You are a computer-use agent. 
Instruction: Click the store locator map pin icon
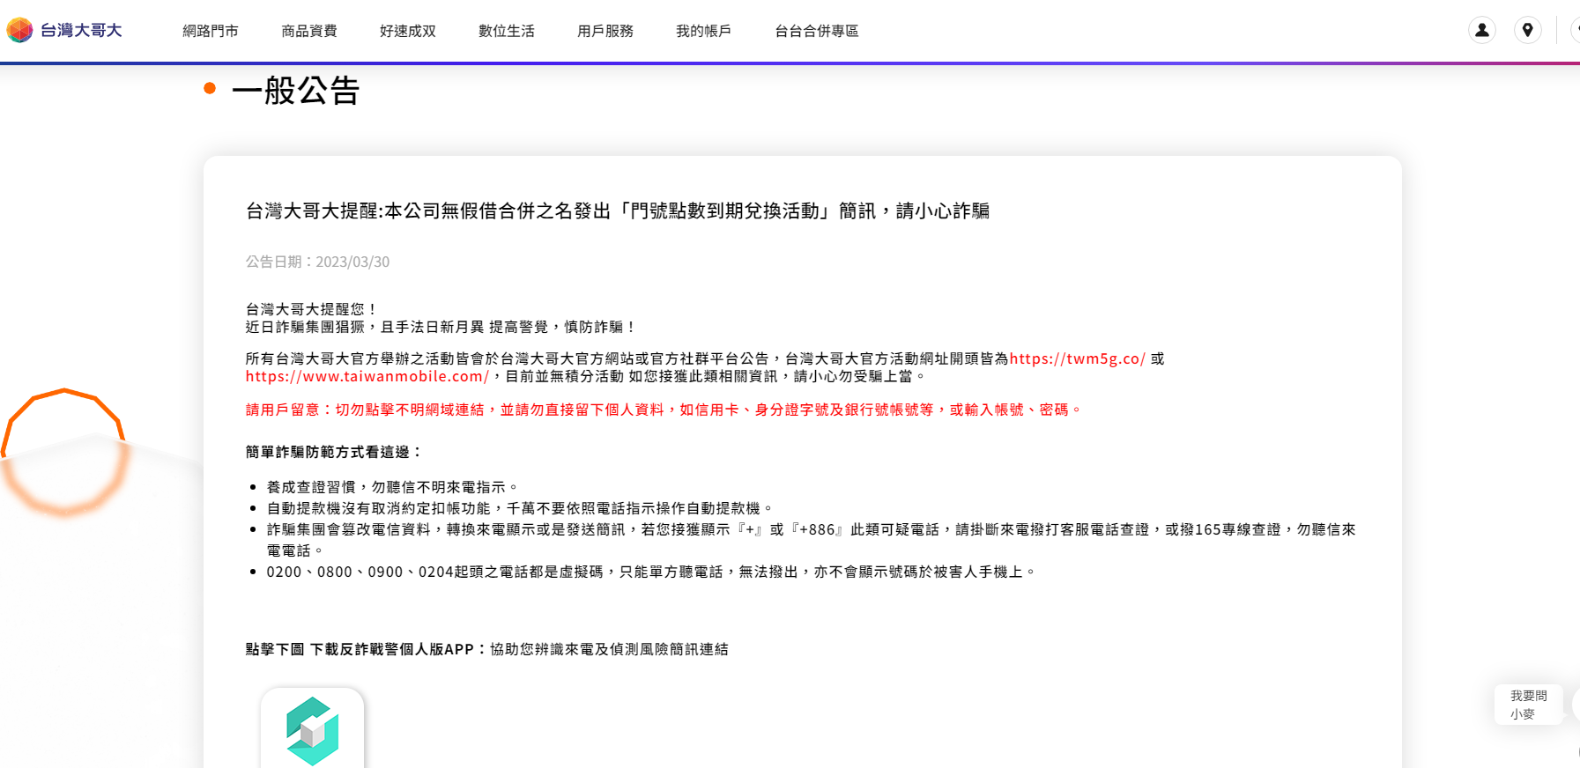(x=1527, y=30)
